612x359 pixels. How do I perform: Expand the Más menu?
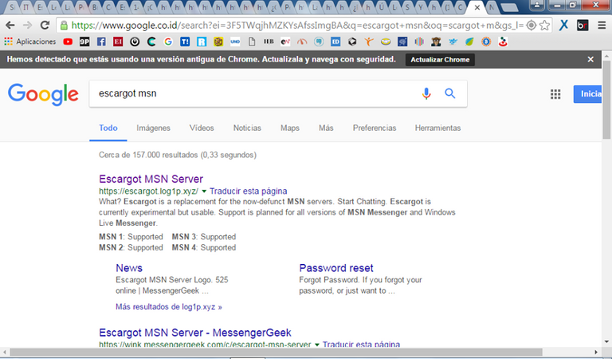tap(326, 128)
